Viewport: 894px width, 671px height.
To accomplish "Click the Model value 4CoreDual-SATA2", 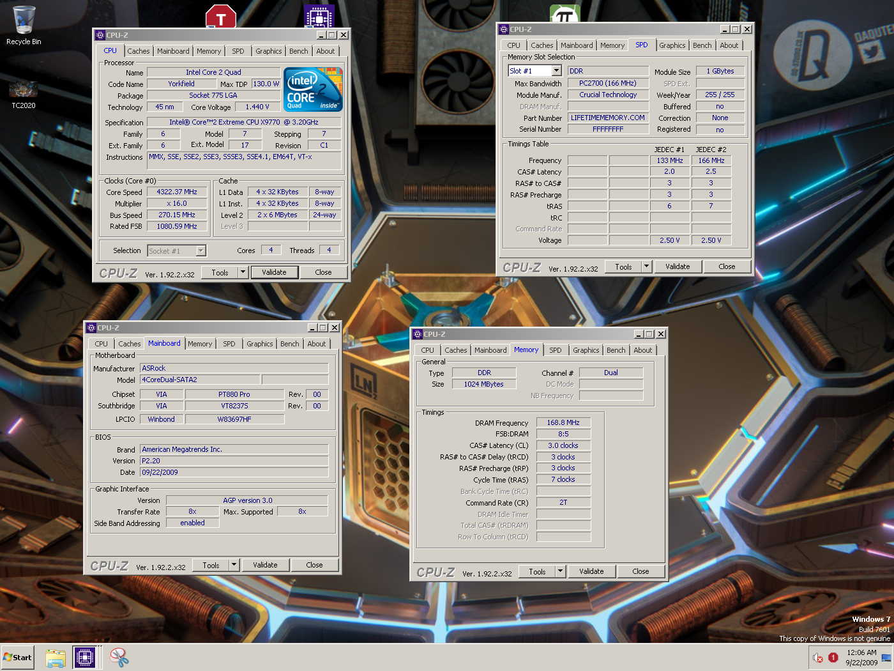I will pyautogui.click(x=200, y=380).
